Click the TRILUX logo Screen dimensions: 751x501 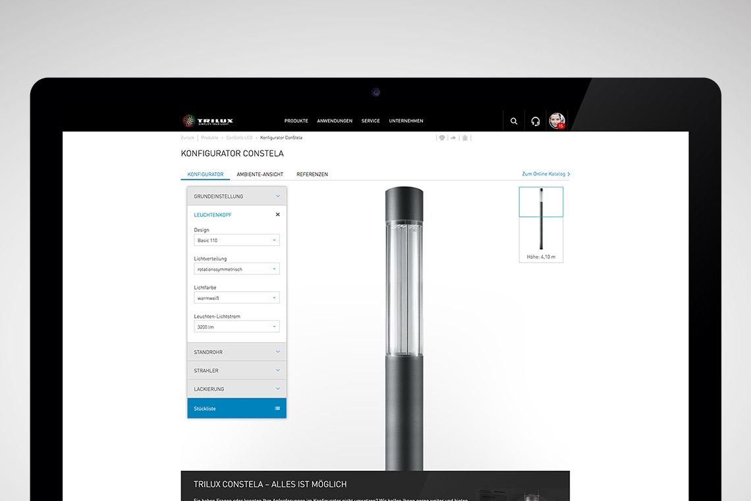[208, 121]
